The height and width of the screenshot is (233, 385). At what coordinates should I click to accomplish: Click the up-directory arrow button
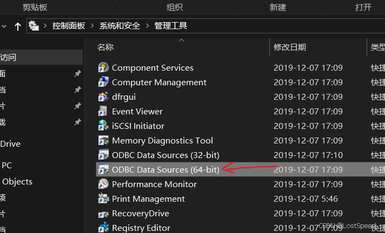point(18,26)
